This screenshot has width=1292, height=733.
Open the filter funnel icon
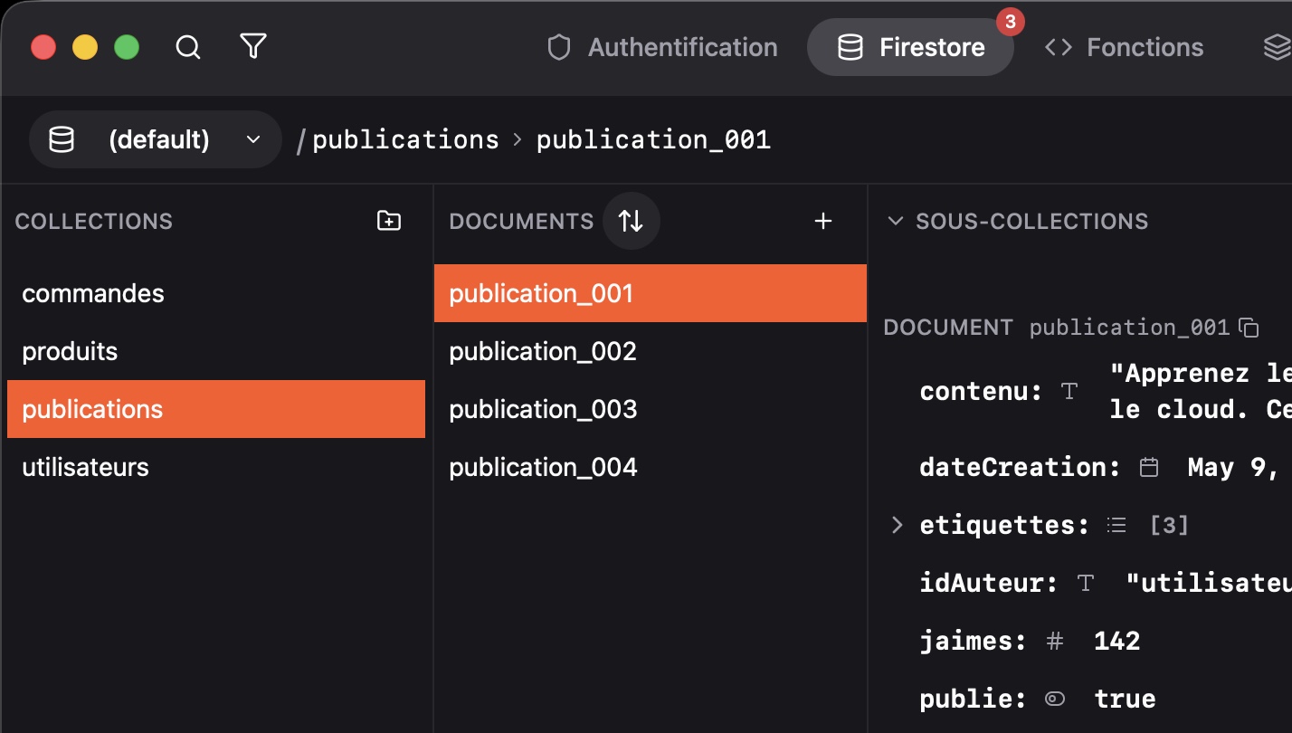click(x=253, y=47)
